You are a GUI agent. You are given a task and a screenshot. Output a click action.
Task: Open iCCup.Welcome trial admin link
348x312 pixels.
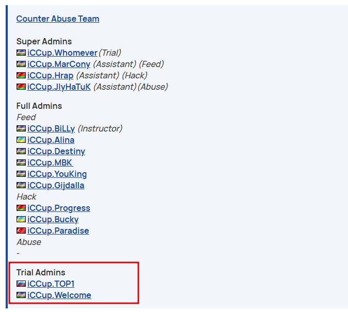click(x=59, y=295)
